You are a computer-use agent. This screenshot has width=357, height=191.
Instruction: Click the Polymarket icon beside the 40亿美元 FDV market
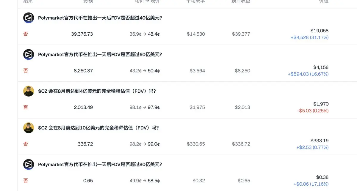click(x=29, y=18)
